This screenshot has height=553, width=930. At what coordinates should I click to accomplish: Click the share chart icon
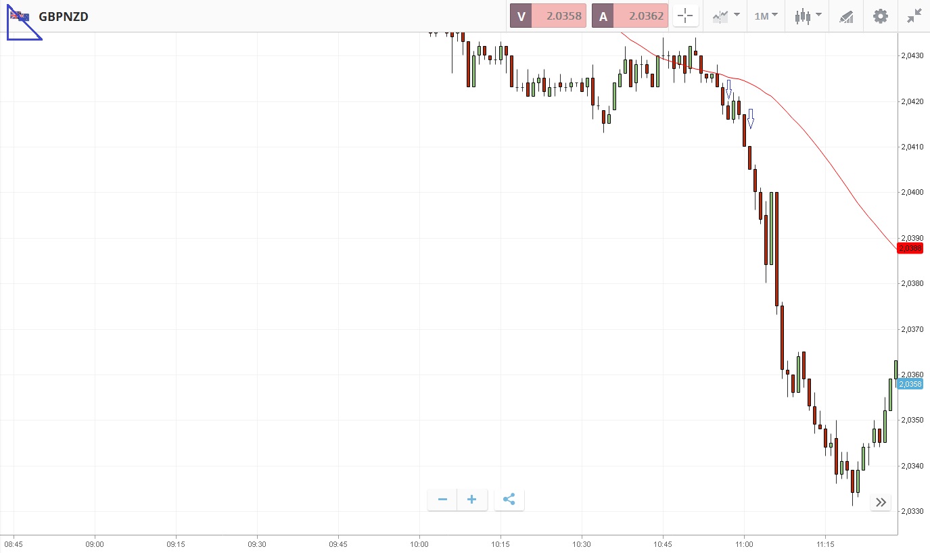509,500
